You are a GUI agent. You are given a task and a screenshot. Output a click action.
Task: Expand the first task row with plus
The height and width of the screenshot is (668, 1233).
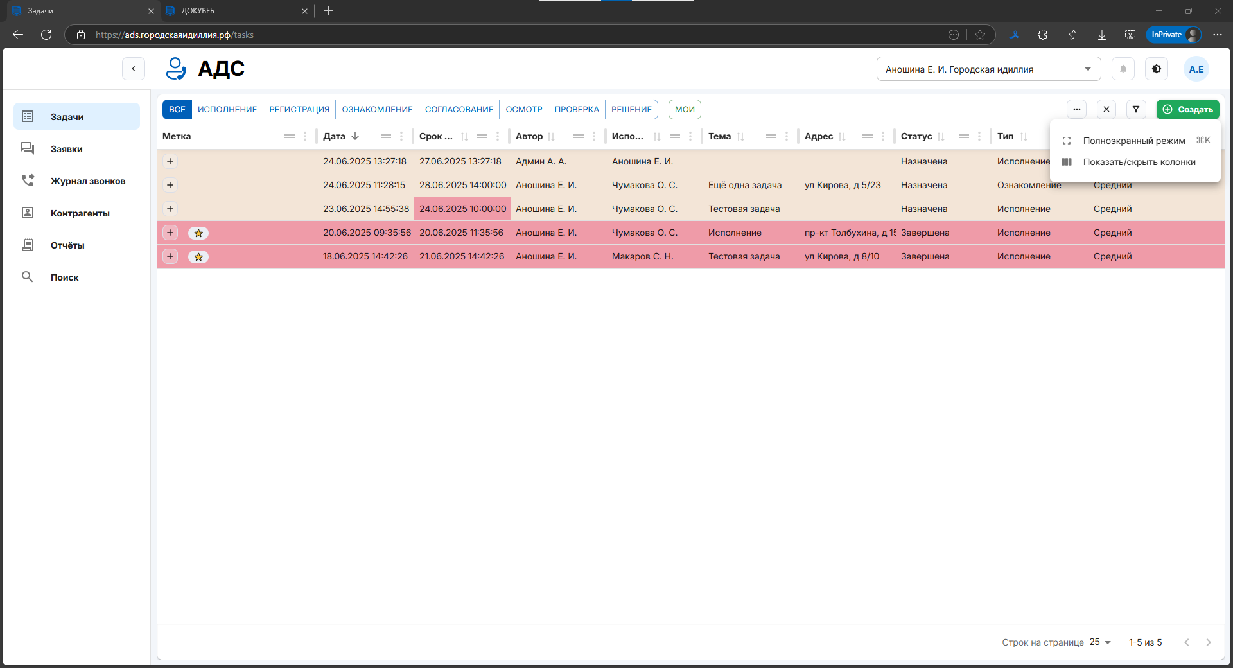point(170,162)
